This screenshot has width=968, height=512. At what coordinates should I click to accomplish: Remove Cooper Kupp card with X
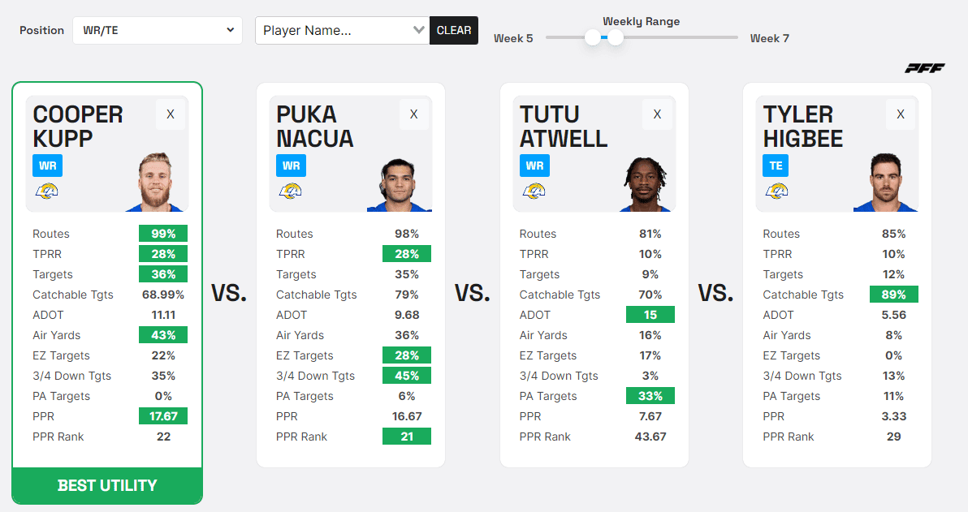171,114
